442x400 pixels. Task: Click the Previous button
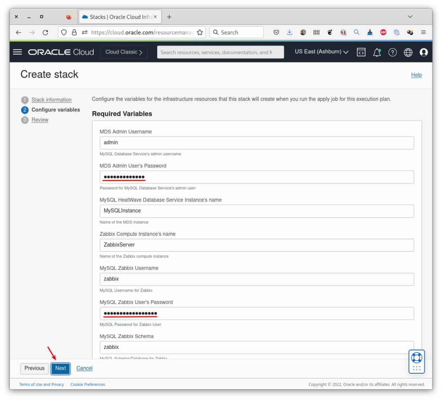(x=35, y=368)
